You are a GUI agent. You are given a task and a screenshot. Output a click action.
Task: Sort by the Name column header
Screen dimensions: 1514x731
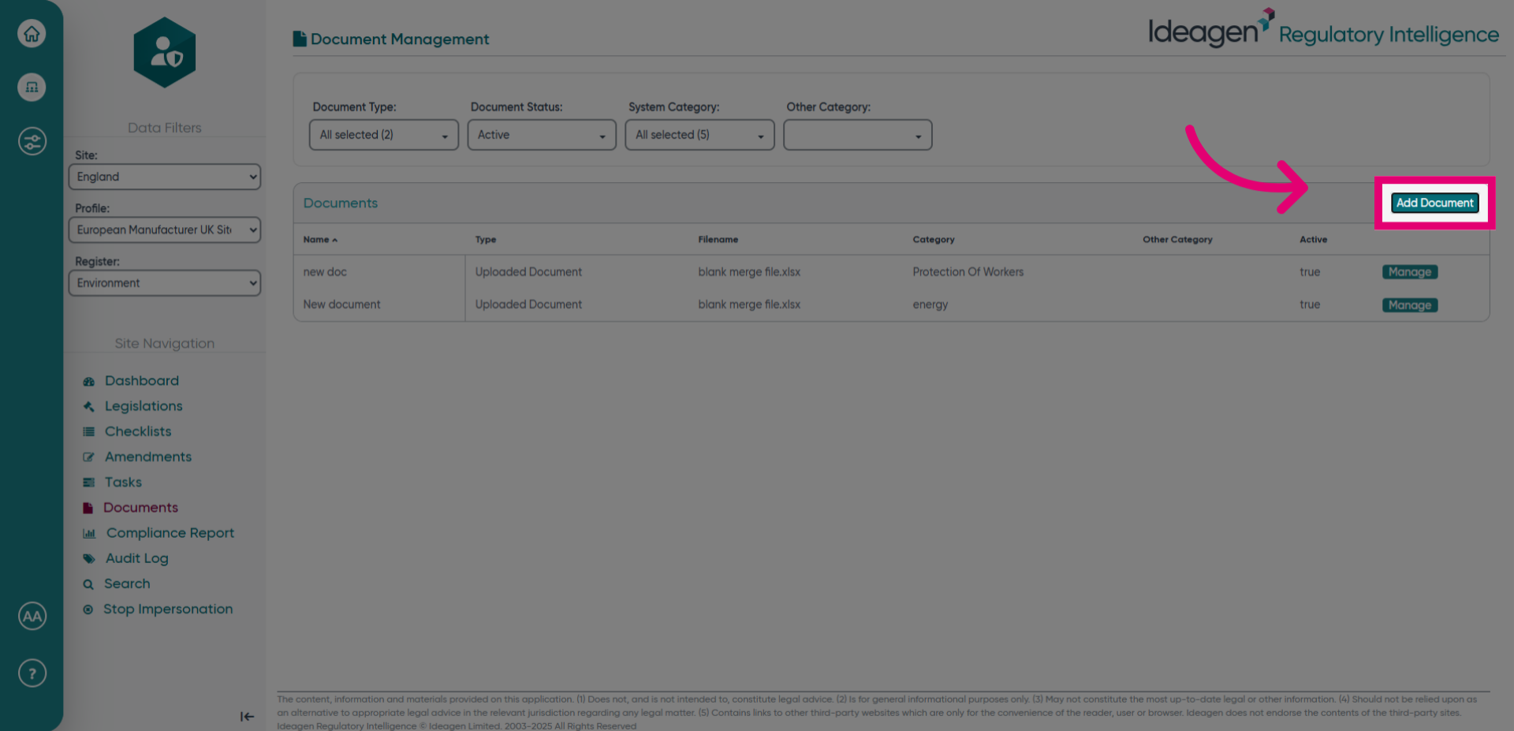coord(320,240)
